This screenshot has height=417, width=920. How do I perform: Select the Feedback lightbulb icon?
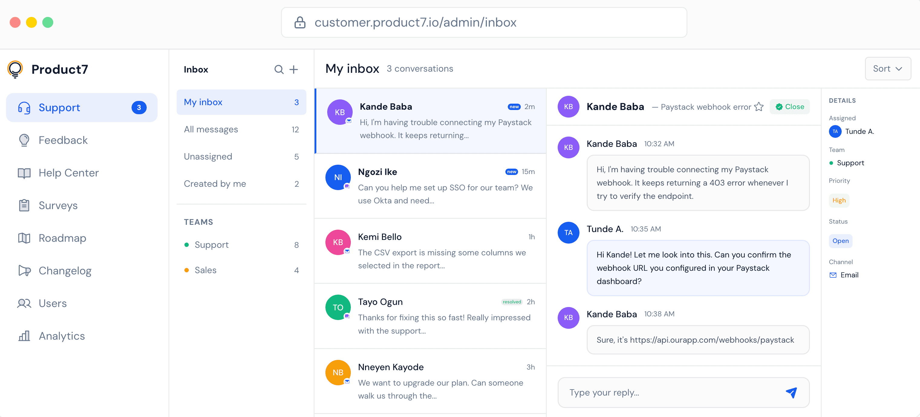tap(24, 140)
